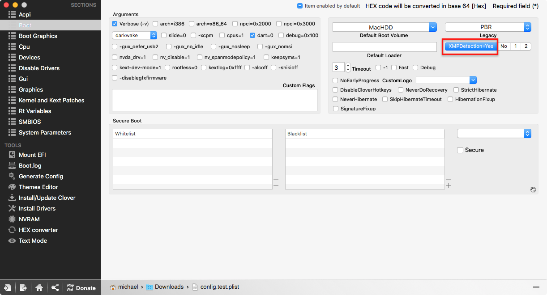Click the Default Loader input field
This screenshot has width=547, height=295.
[385, 47]
